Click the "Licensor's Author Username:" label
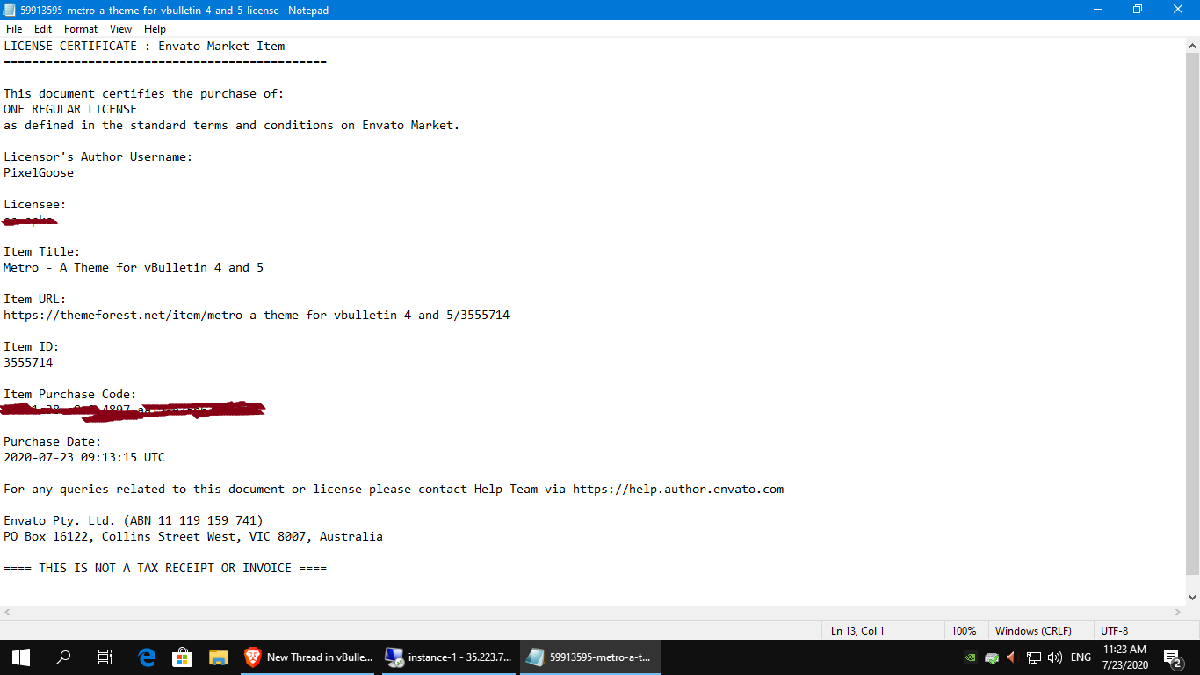1200x675 pixels. [98, 156]
